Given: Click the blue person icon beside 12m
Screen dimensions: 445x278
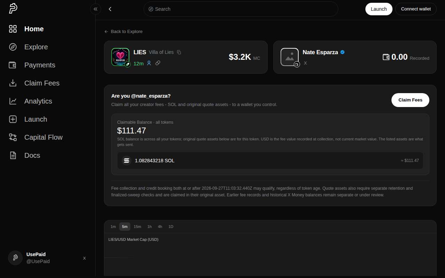Looking at the screenshot, I should coord(149,63).
